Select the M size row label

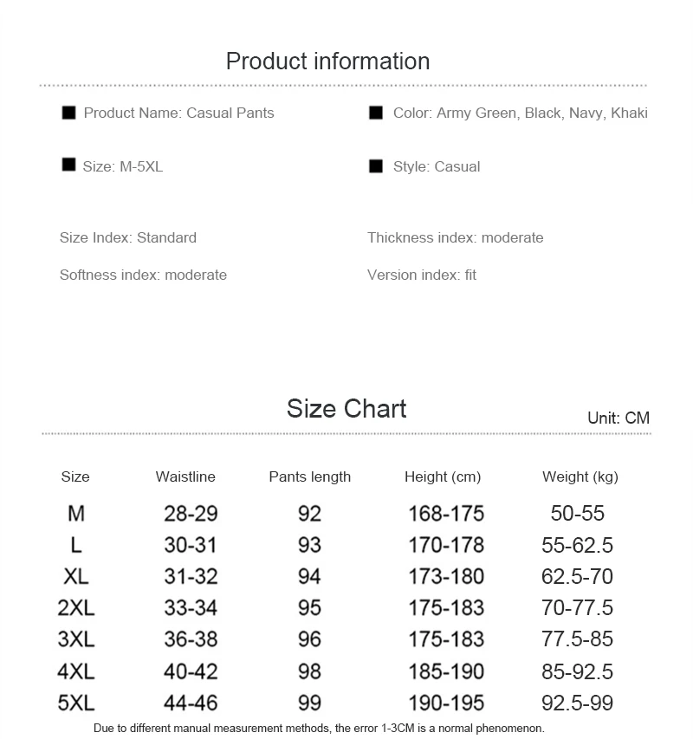click(76, 514)
